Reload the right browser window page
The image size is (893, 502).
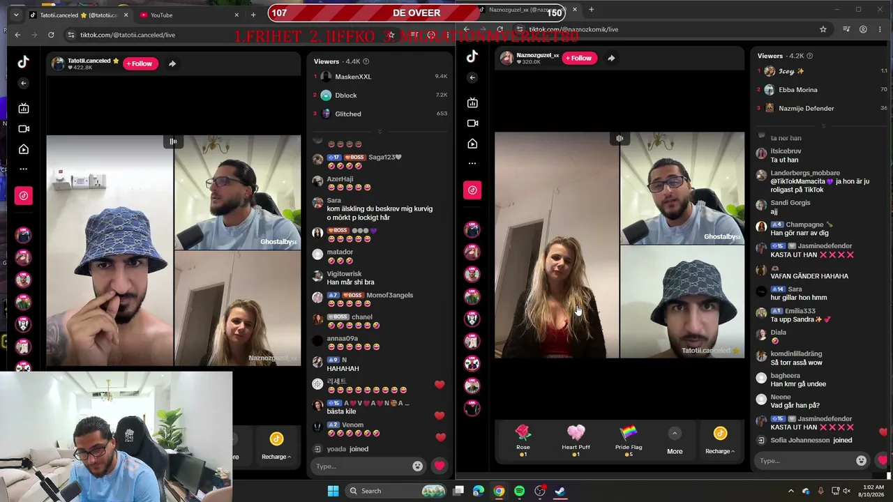[500, 29]
